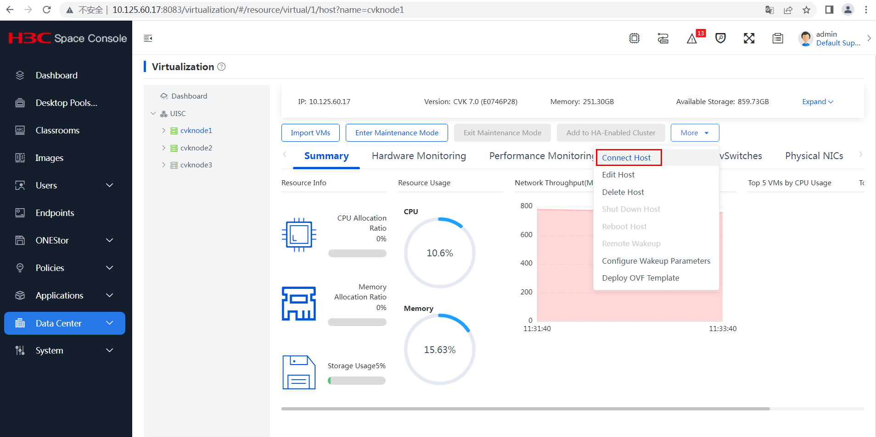Click the Memory Allocation Ratio icon
This screenshot has width=876, height=437.
[x=299, y=304]
